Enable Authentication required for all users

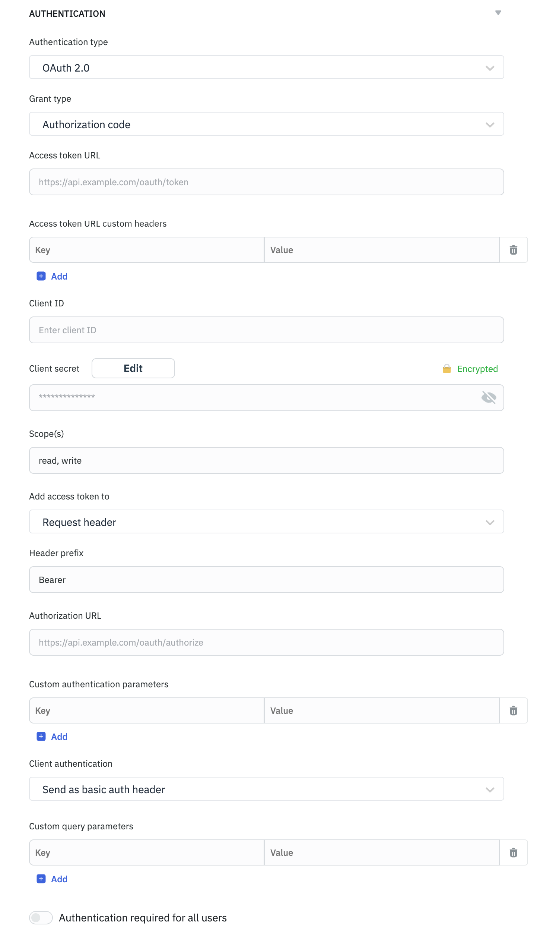[x=41, y=918]
